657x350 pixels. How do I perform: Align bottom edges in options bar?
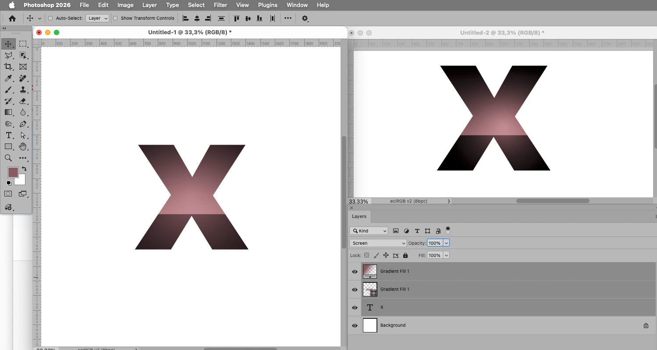click(259, 18)
